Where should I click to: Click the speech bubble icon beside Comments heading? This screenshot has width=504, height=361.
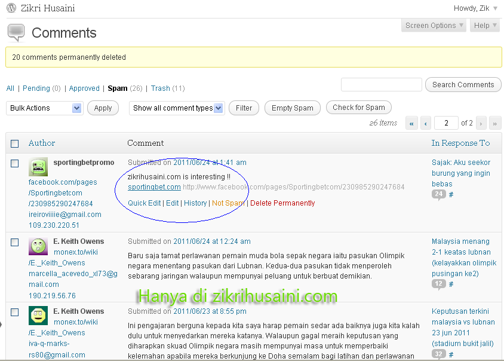17,29
